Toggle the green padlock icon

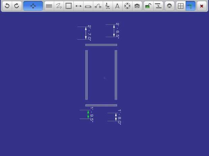(148, 6)
